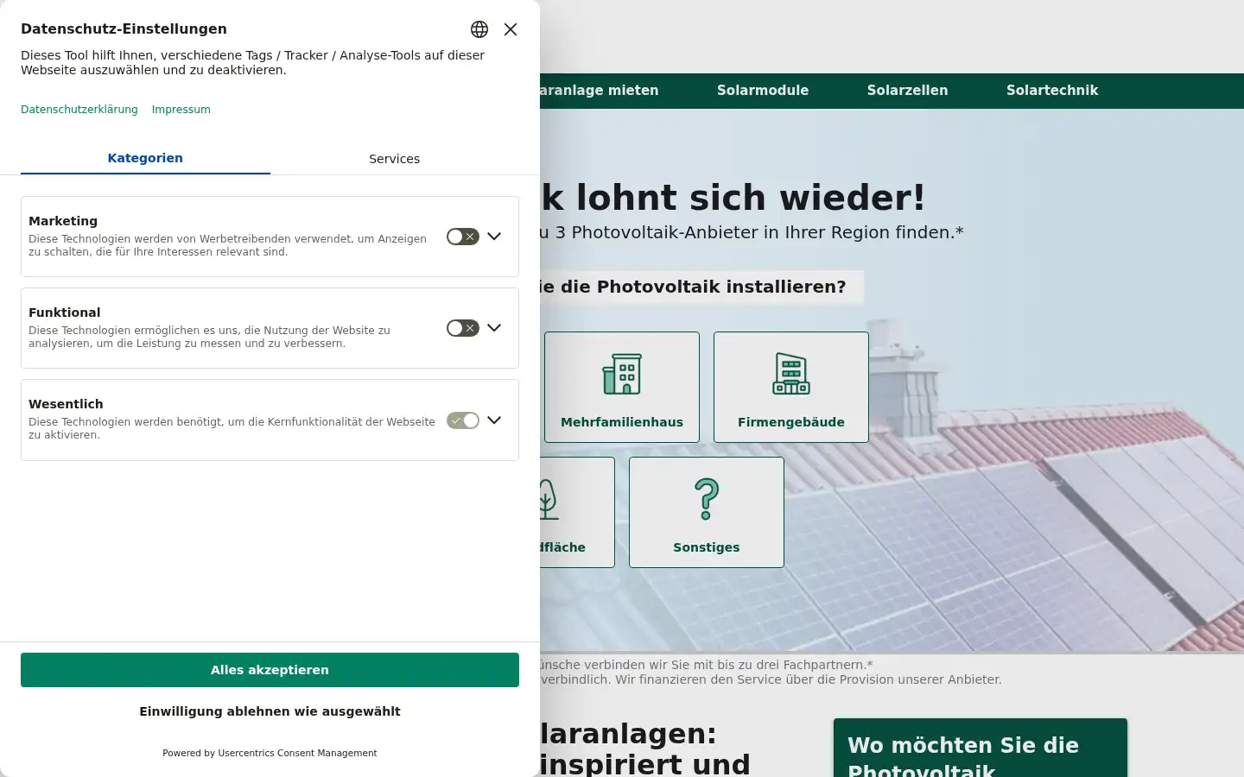Toggle the Wesentlich switch
The width and height of the screenshot is (1244, 777).
pyautogui.click(x=463, y=420)
